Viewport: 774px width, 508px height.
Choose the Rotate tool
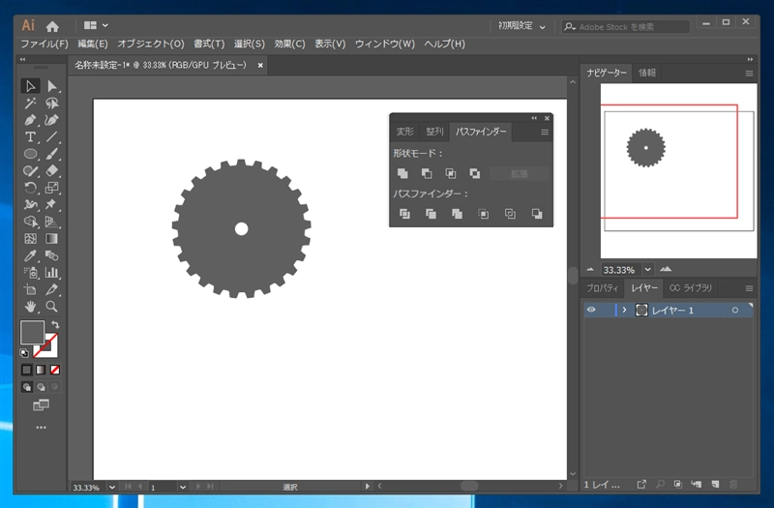tap(31, 188)
